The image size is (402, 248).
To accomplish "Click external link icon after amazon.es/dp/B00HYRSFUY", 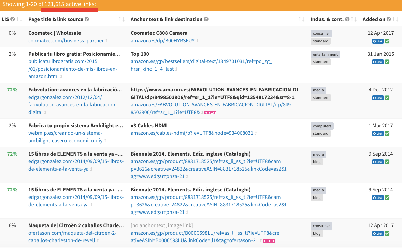I will coord(197,41).
